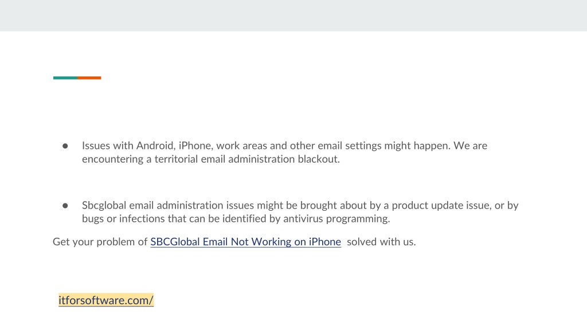Click the phrase "email settings might happen."
Screen dimensions: 587x330
click(x=384, y=146)
